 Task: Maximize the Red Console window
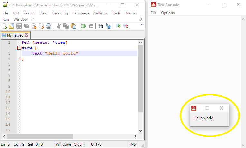[x=224, y=5]
